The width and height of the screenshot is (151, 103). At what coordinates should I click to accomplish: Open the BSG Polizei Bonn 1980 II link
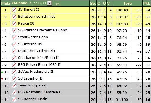[39, 64]
